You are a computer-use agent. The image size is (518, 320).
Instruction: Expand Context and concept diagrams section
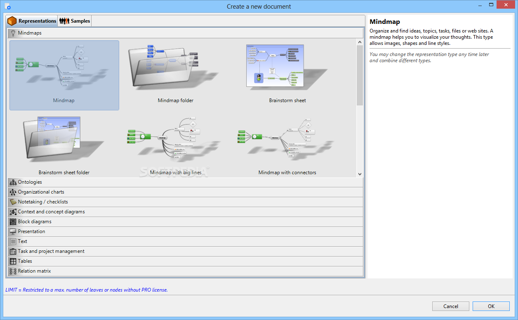tap(185, 212)
